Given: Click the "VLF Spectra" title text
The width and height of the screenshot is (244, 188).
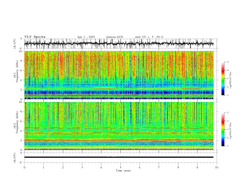Looking at the screenshot, I should click(35, 37).
